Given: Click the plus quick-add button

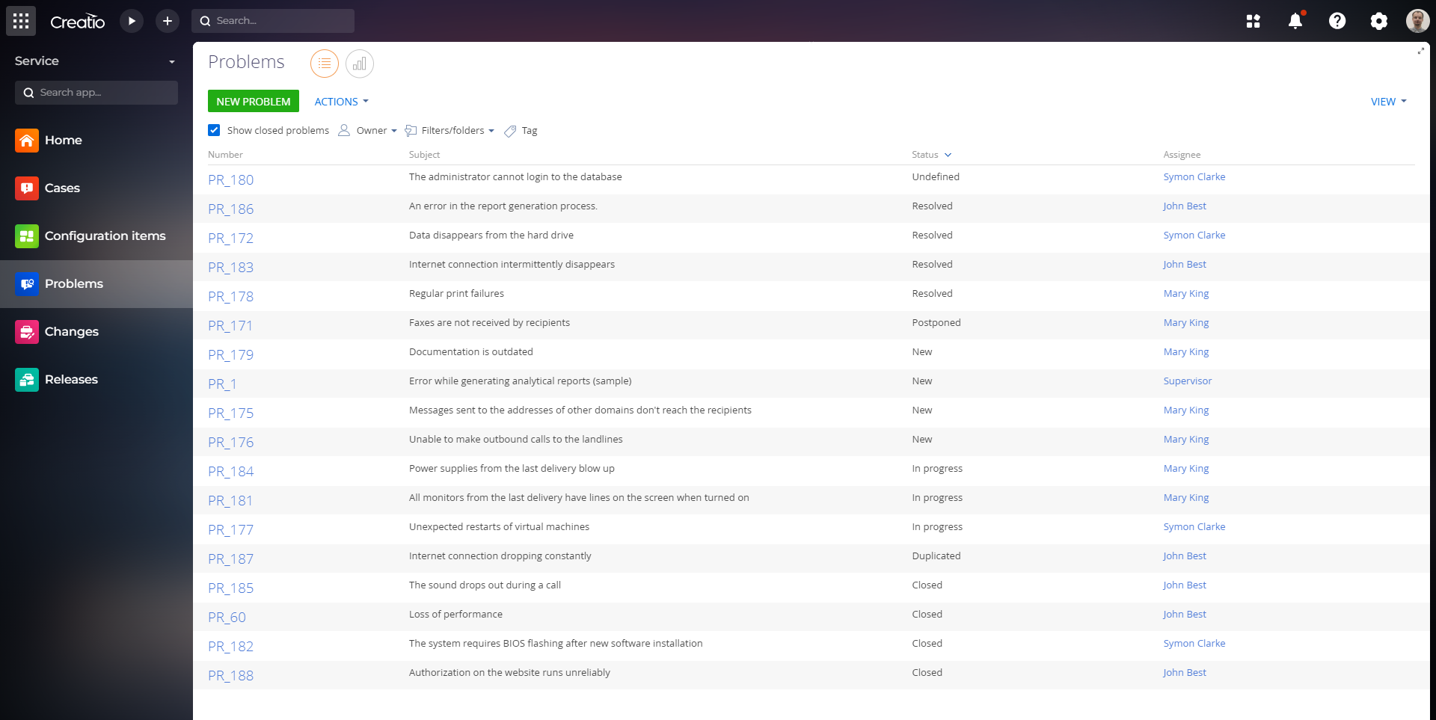Looking at the screenshot, I should pos(168,21).
